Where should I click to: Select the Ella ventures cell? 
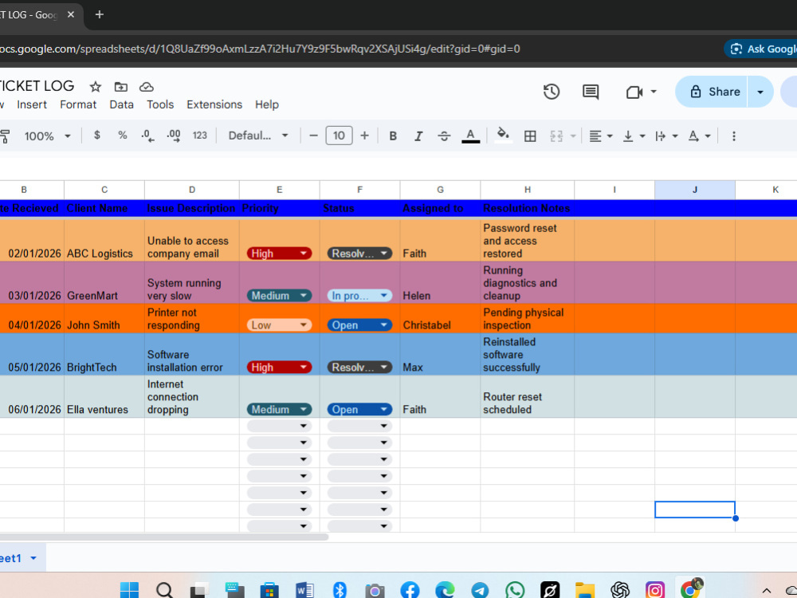(104, 396)
